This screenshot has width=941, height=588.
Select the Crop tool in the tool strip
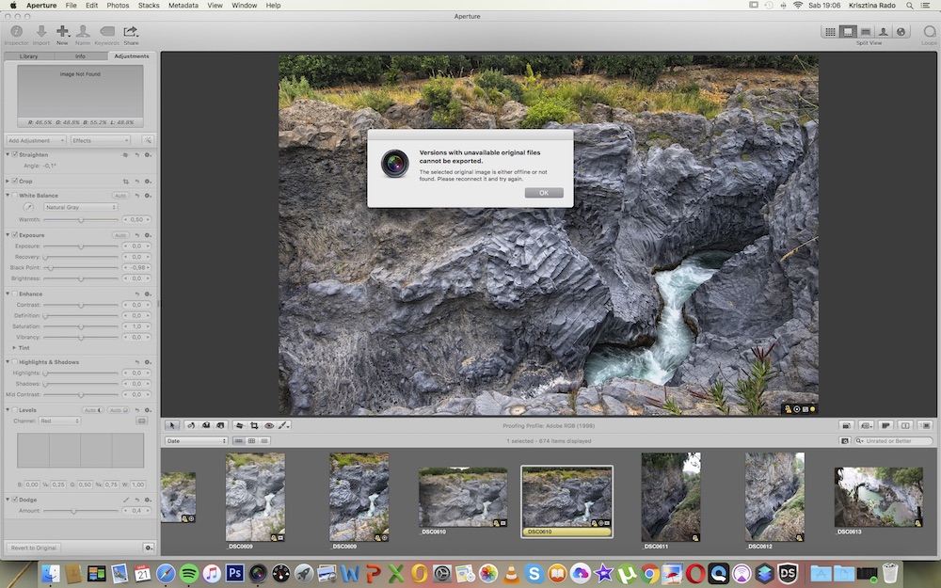(254, 425)
